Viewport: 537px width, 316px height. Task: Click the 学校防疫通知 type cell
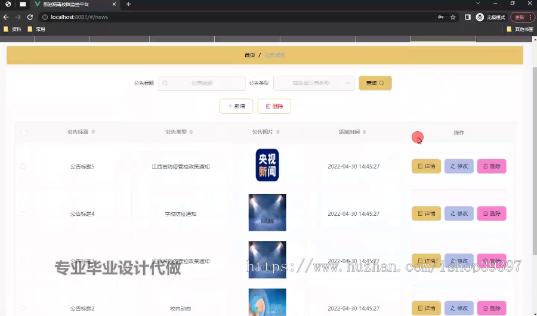(x=180, y=213)
